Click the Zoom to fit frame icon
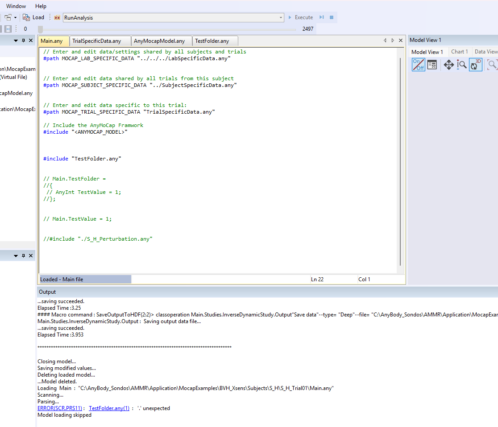 492,65
